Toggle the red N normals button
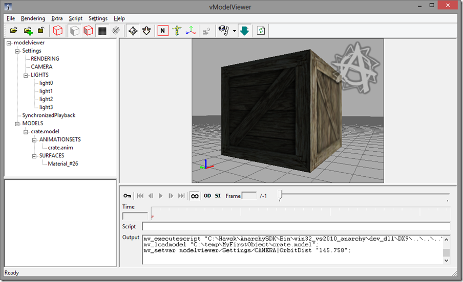 click(x=163, y=31)
